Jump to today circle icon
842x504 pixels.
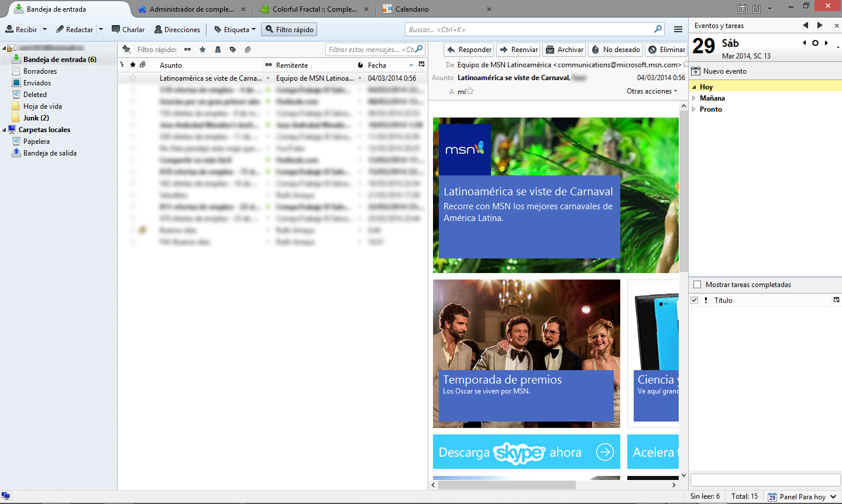pos(815,43)
